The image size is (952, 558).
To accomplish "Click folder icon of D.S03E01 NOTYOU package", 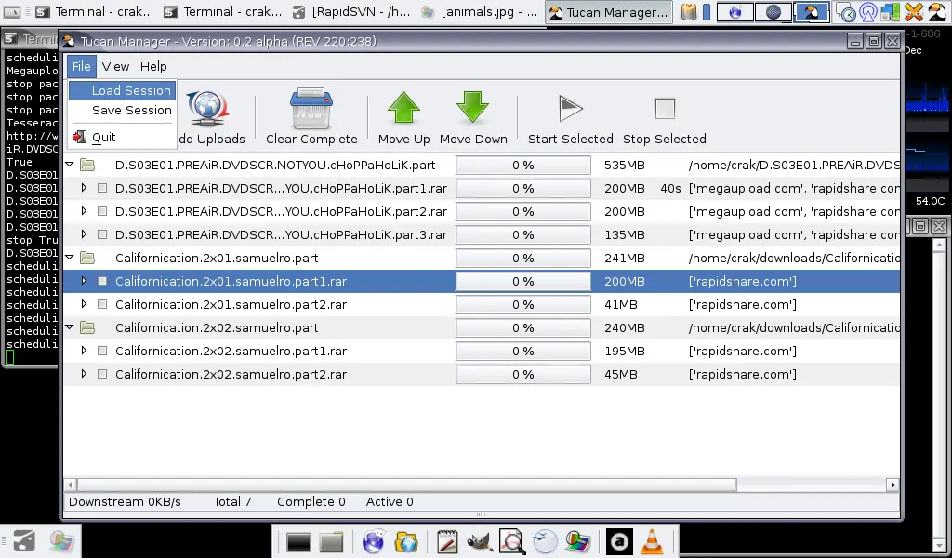I will pos(87,166).
